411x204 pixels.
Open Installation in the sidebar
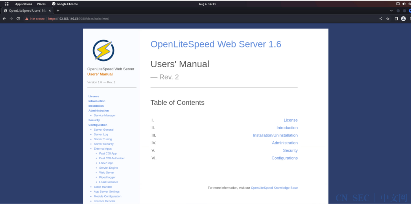tap(96, 106)
